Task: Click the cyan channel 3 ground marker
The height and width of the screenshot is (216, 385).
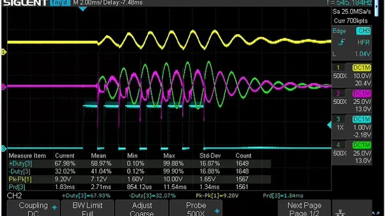Action: (x=4, y=148)
